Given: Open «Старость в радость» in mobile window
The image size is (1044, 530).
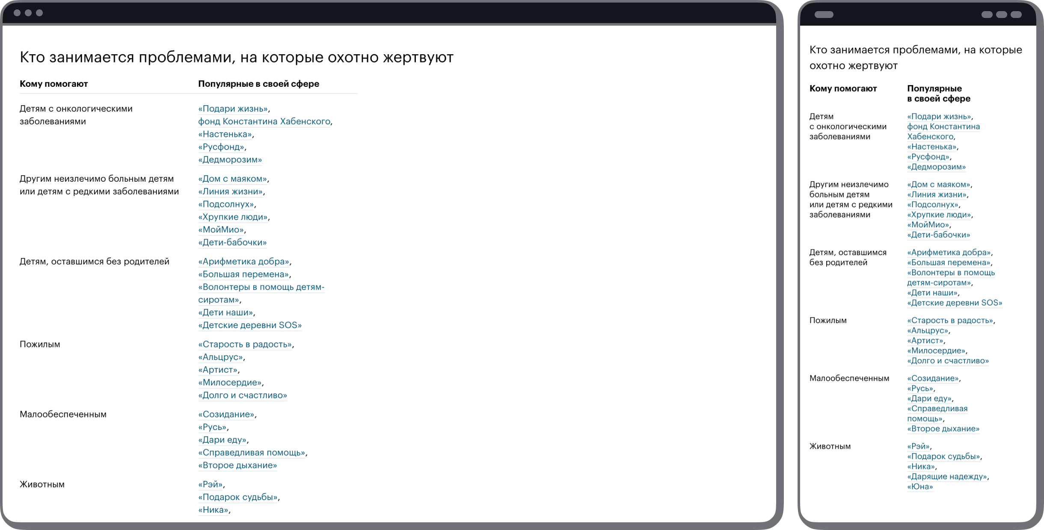Looking at the screenshot, I should pos(950,321).
